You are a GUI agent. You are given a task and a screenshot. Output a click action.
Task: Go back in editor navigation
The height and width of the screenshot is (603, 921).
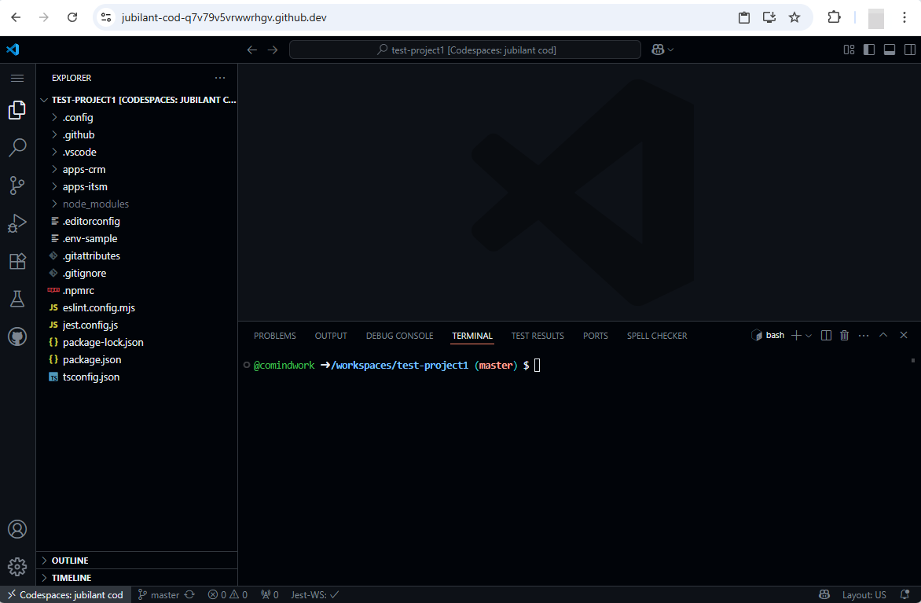click(252, 50)
